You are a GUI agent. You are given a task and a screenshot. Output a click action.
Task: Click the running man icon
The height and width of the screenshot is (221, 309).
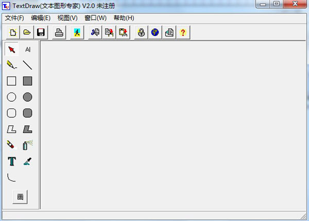pyautogui.click(x=77, y=32)
